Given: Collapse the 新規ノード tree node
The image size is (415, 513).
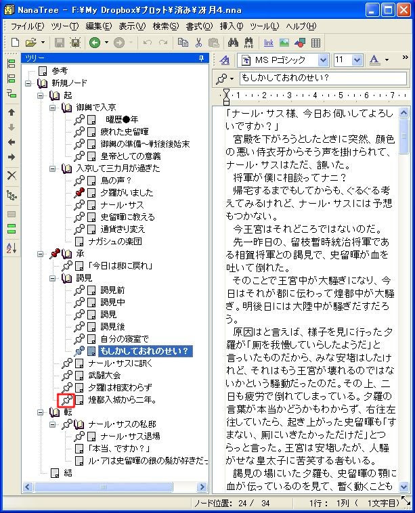Looking at the screenshot, I should click(x=28, y=83).
